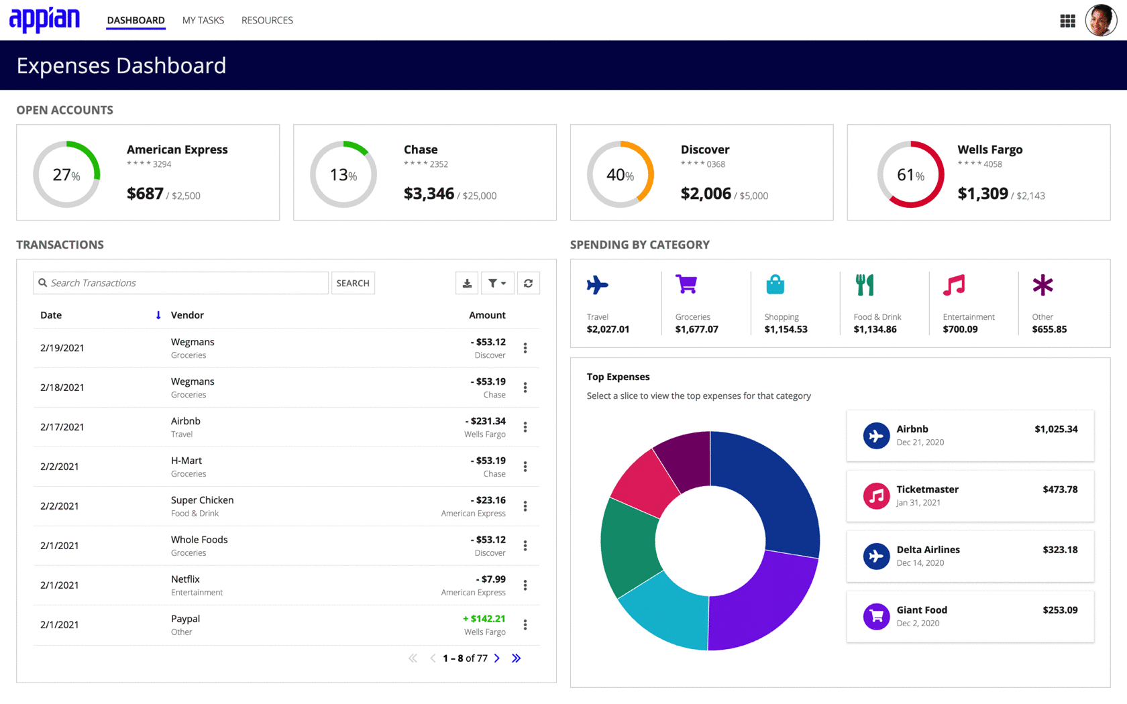
Task: Select the Super Chicken vendor name
Action: (202, 500)
